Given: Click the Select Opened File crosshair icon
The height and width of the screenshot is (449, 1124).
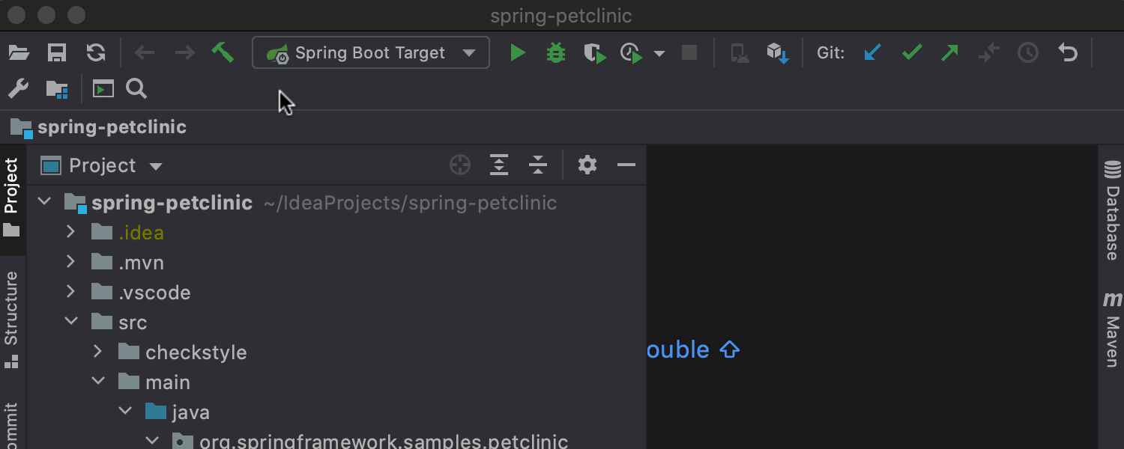Looking at the screenshot, I should click(460, 165).
